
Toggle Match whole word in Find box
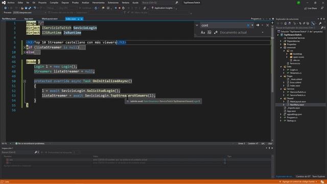[x=209, y=33]
